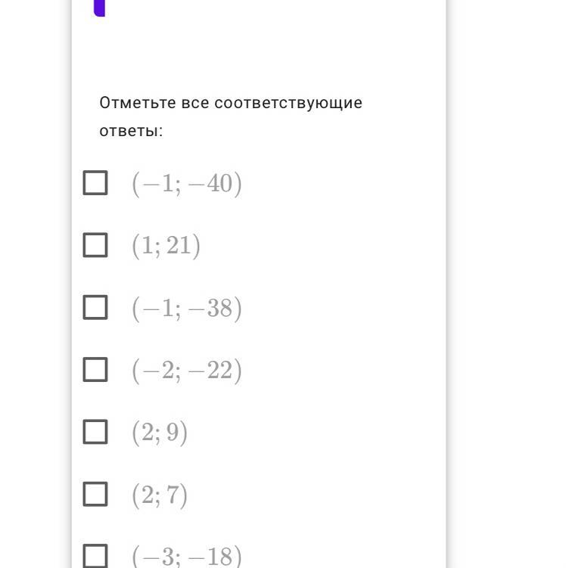Click the purple accent bar at top
The image size is (566, 568).
[x=99, y=8]
